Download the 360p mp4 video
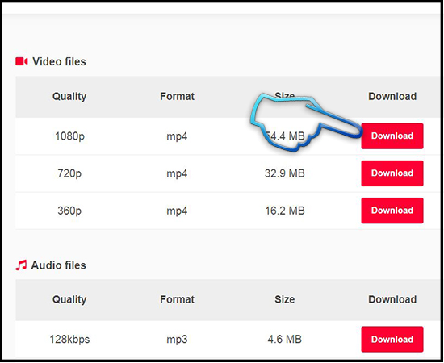Image resolution: width=444 pixels, height=363 pixels. (x=392, y=211)
